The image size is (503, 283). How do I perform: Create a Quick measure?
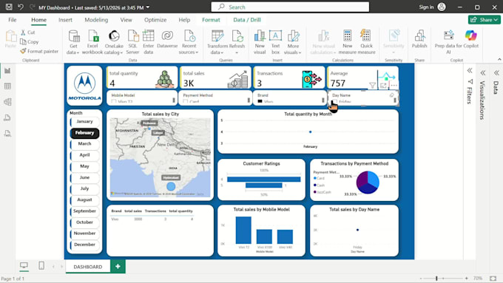(366, 42)
